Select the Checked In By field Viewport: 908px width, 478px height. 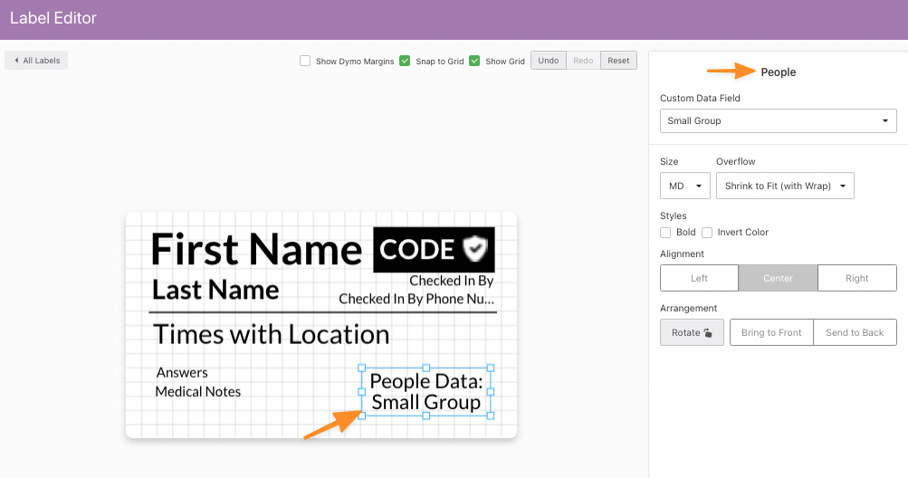click(x=451, y=281)
